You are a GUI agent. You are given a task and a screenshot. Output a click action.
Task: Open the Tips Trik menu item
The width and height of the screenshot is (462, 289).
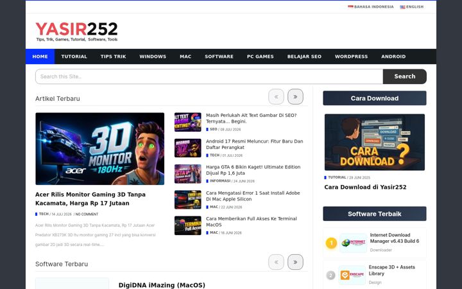[x=113, y=57]
